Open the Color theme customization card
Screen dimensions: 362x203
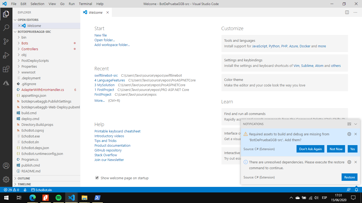(285, 82)
